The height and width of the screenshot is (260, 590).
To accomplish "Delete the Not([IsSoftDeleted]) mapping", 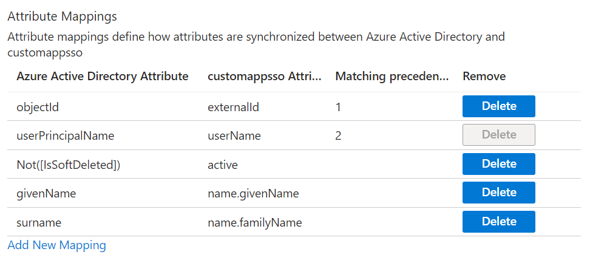I will 498,164.
